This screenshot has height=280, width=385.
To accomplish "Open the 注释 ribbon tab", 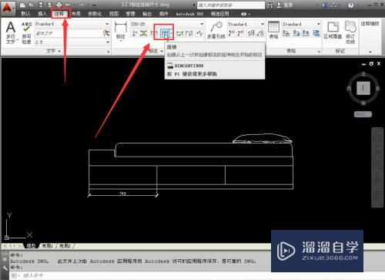I will click(x=59, y=14).
